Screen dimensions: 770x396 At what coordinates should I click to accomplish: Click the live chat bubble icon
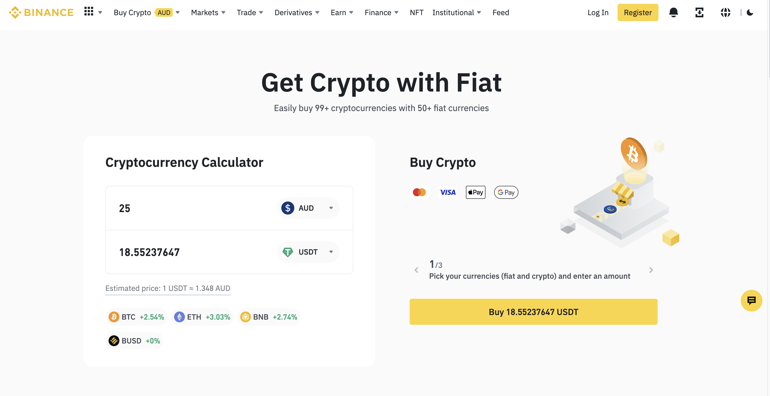[751, 300]
